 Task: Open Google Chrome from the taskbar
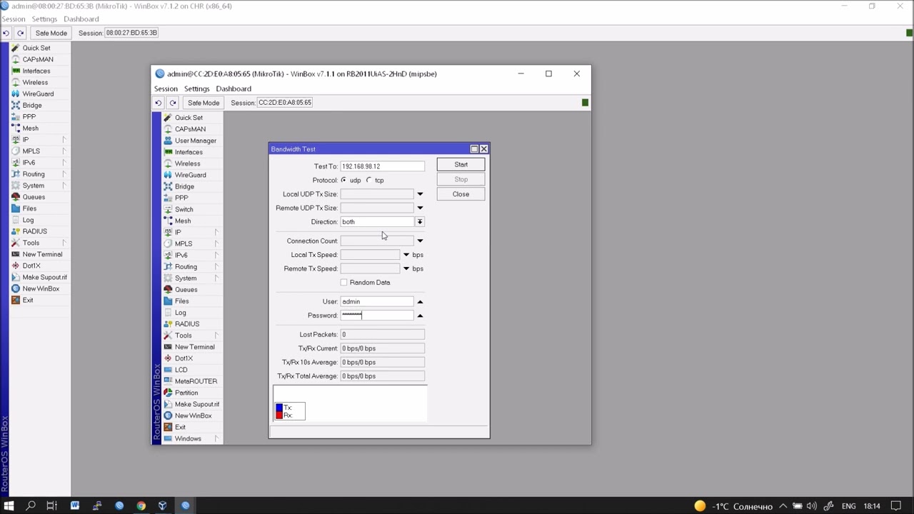click(x=141, y=506)
